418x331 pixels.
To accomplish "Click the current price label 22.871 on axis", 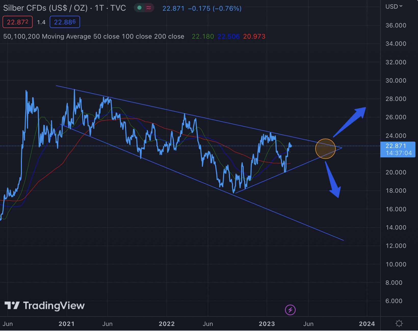I will (x=398, y=149).
